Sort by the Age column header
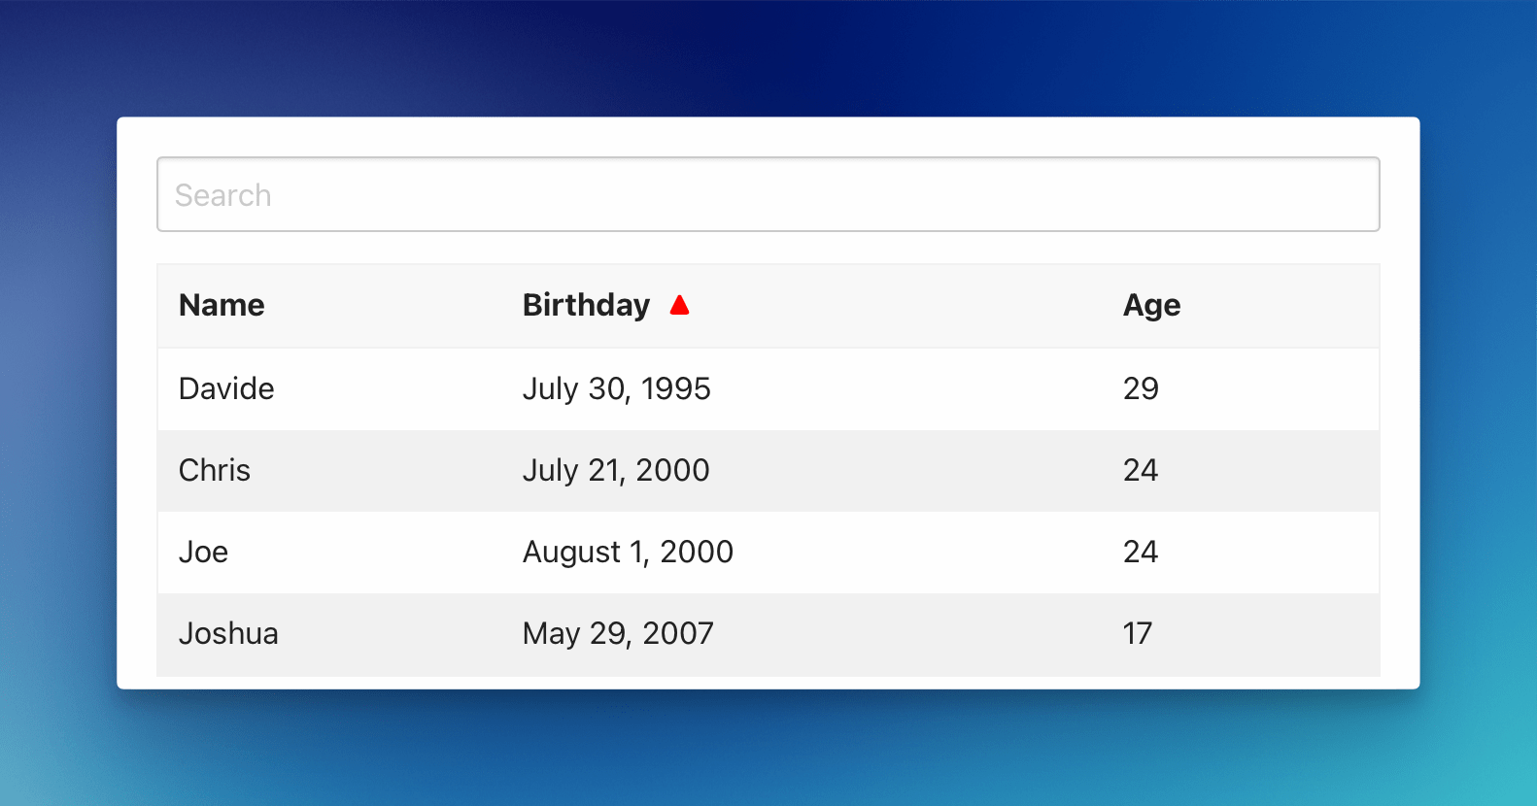The width and height of the screenshot is (1537, 806). (x=1151, y=306)
